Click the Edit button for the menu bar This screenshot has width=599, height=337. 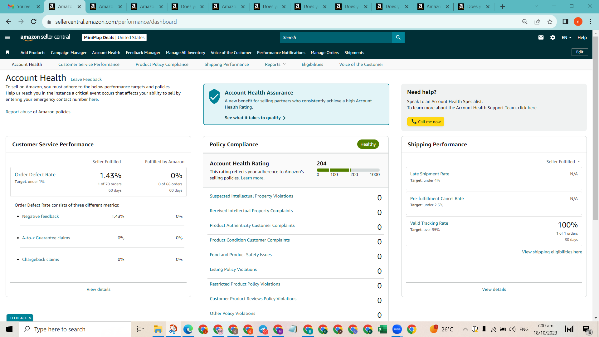click(x=580, y=52)
